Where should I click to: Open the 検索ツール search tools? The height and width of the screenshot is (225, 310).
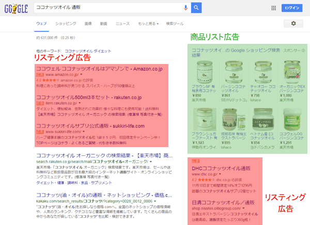(175, 24)
